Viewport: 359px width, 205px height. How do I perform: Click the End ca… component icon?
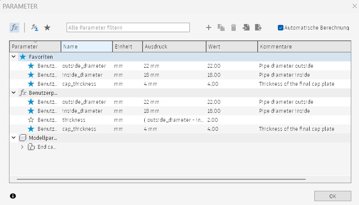(31, 147)
